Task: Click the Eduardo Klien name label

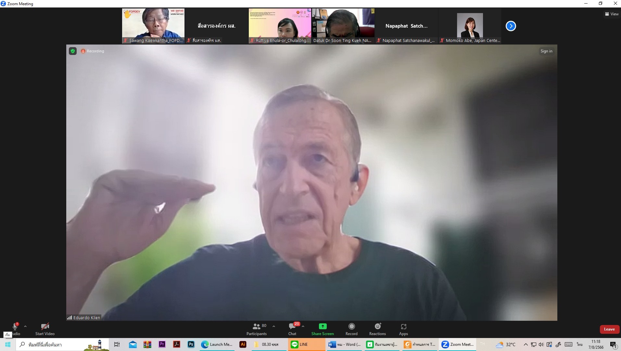Action: coord(84,318)
